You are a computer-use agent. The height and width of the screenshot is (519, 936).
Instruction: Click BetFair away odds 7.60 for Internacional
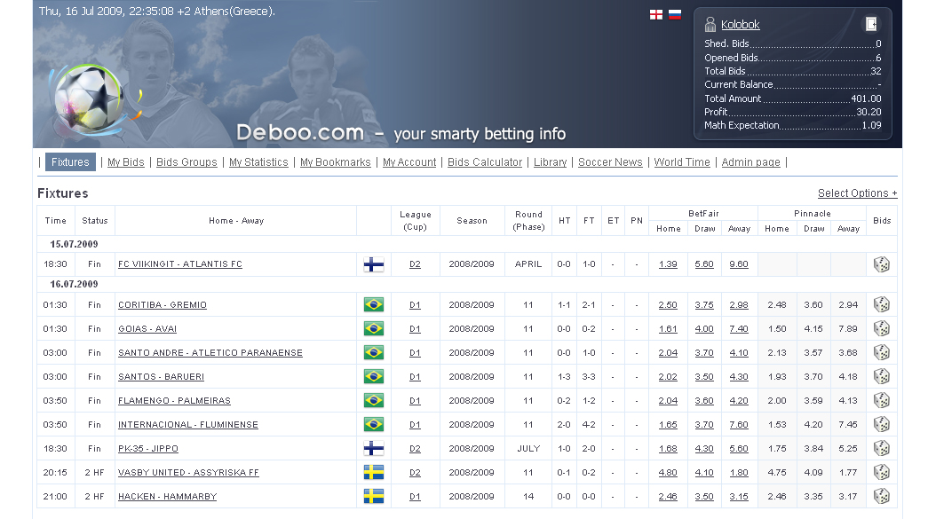tap(739, 424)
